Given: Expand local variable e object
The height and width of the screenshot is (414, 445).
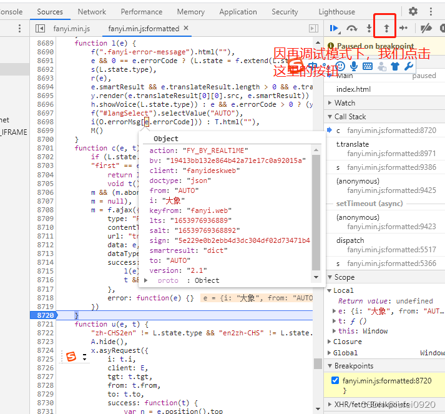Looking at the screenshot, I should point(335,311).
